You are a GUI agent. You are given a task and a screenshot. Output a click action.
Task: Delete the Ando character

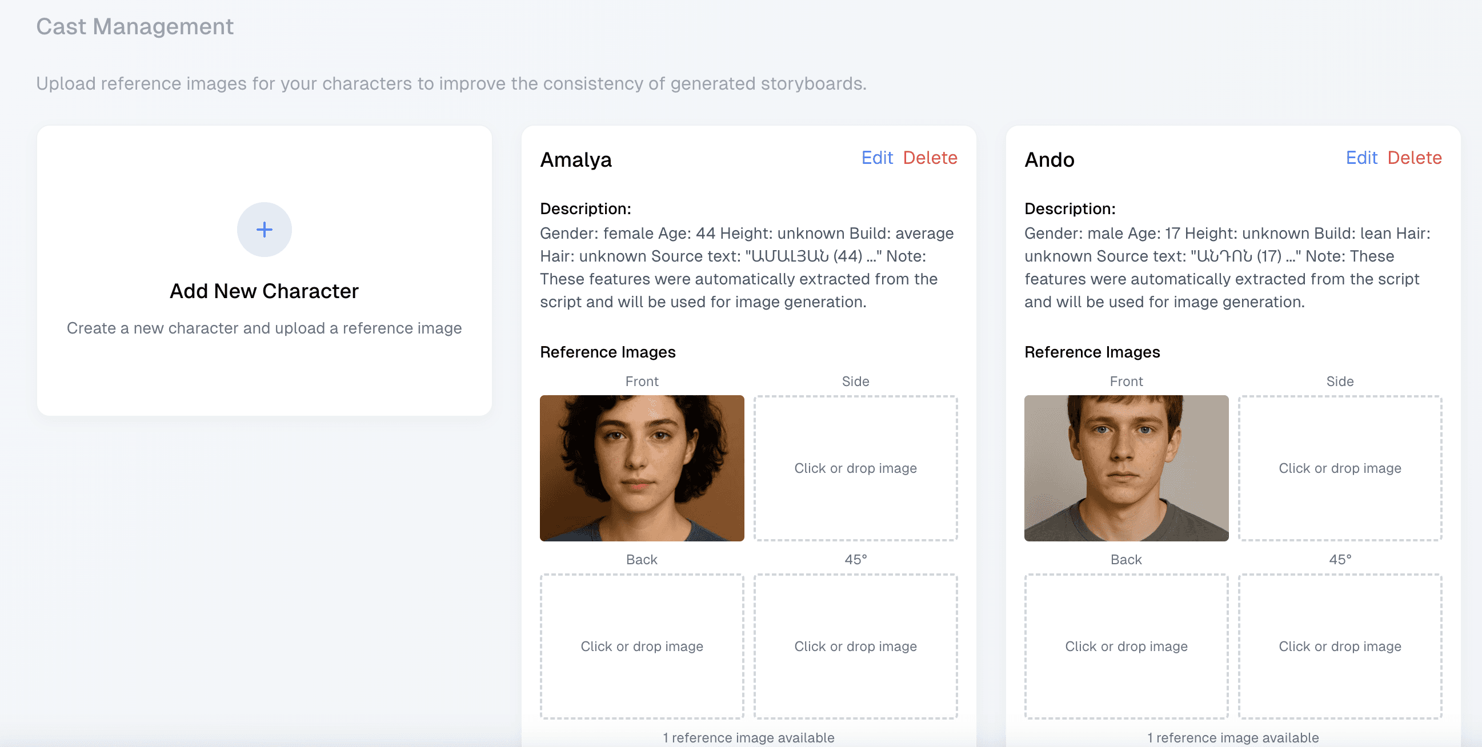[1414, 158]
